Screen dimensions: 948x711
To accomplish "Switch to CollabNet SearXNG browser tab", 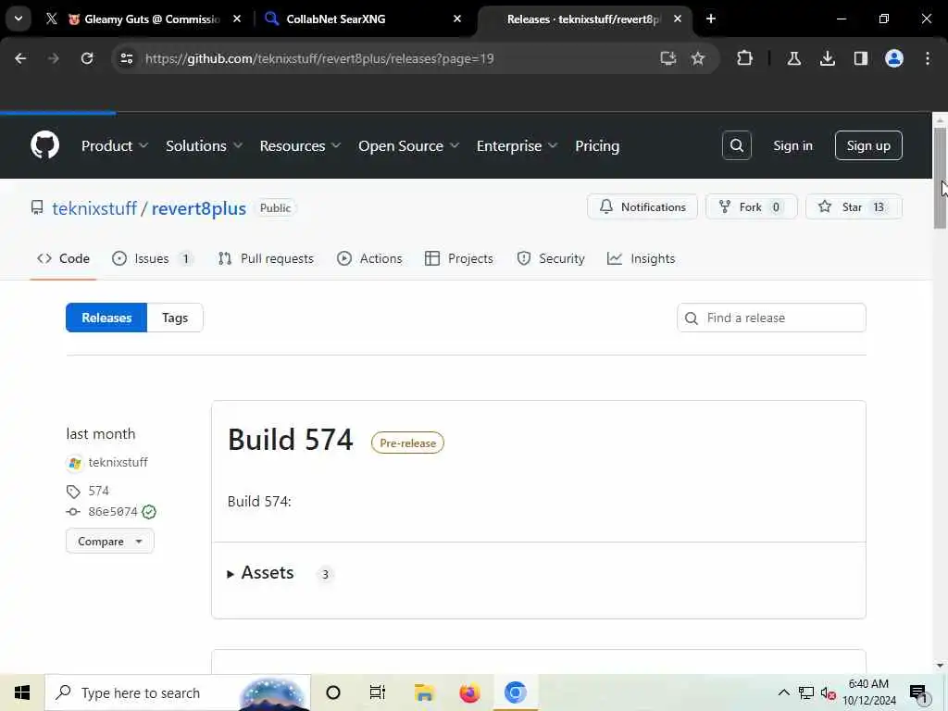I will tap(363, 19).
